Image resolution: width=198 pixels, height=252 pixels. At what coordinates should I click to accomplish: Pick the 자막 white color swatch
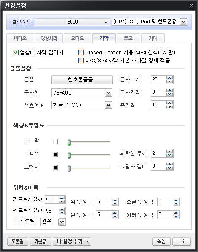[x=55, y=142]
